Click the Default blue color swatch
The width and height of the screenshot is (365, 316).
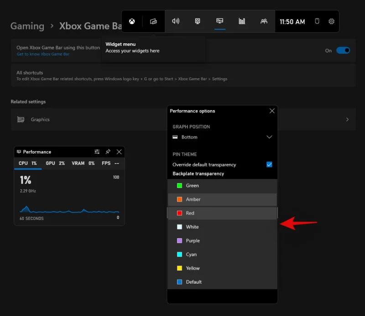point(179,282)
